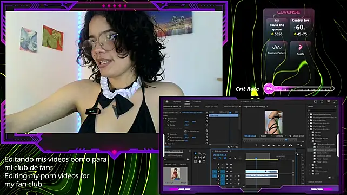Play the Program Monitor preview
347x195 pixels.
(273, 145)
